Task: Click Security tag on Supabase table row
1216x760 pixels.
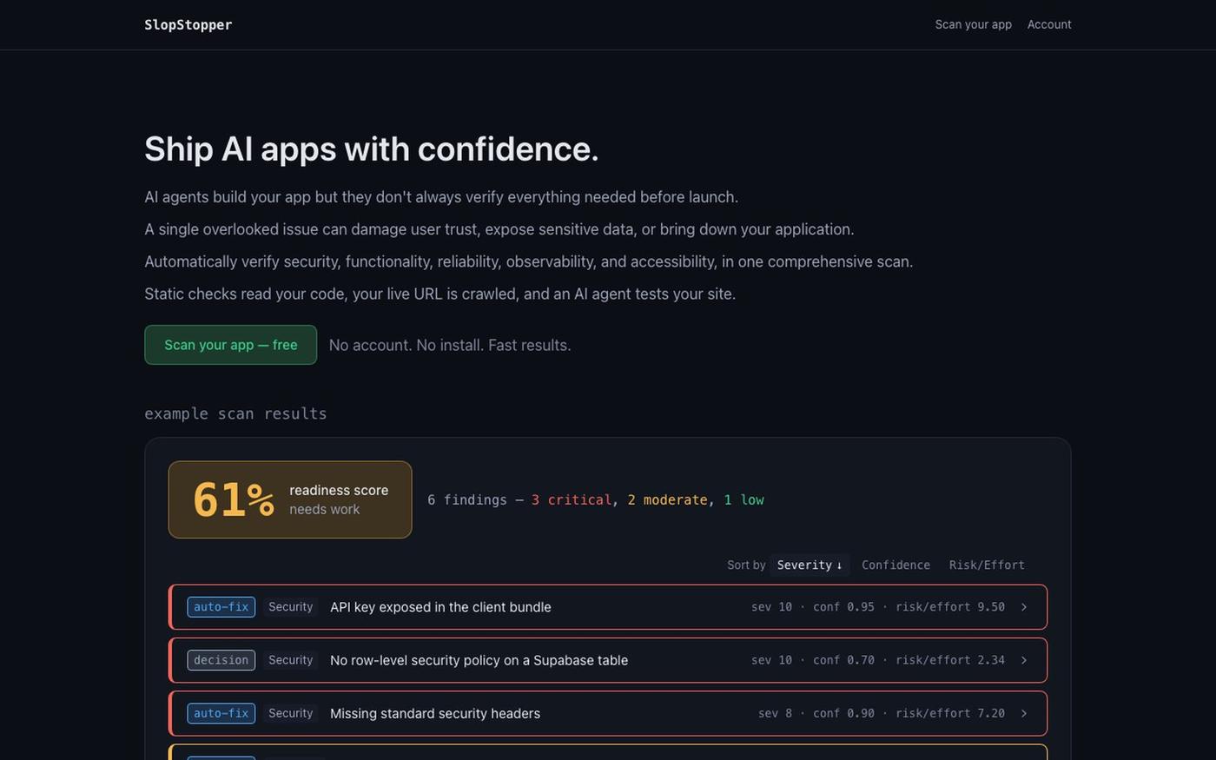Action: tap(290, 660)
